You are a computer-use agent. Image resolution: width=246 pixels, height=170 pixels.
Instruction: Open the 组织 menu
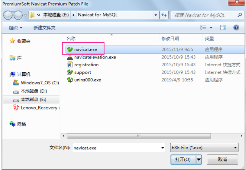click(x=15, y=28)
